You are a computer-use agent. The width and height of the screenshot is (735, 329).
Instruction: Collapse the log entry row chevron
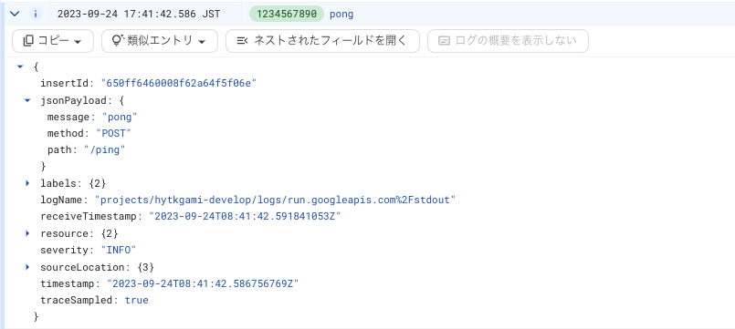point(15,14)
